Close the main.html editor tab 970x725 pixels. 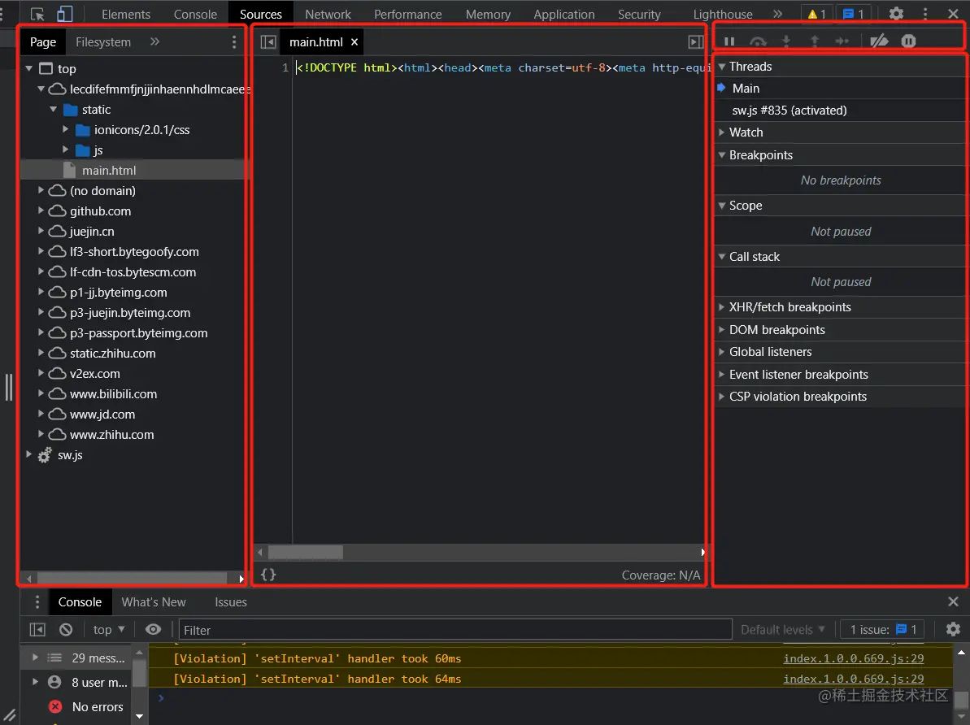(355, 41)
